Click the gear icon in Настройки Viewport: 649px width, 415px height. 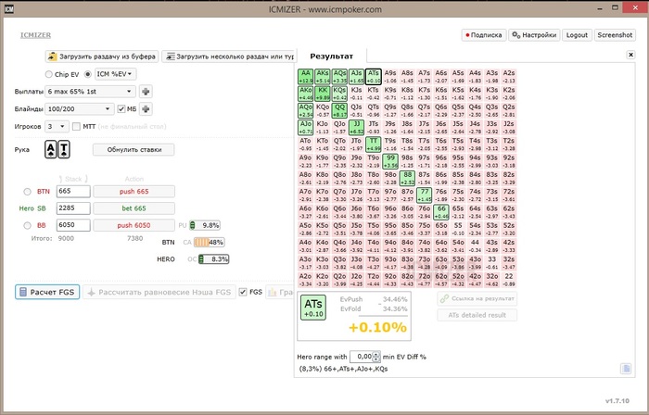pyautogui.click(x=515, y=34)
